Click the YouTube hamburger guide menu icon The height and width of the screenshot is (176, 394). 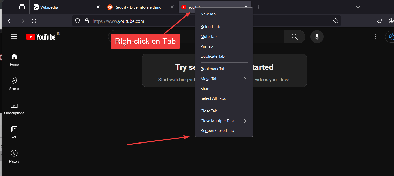tap(14, 37)
